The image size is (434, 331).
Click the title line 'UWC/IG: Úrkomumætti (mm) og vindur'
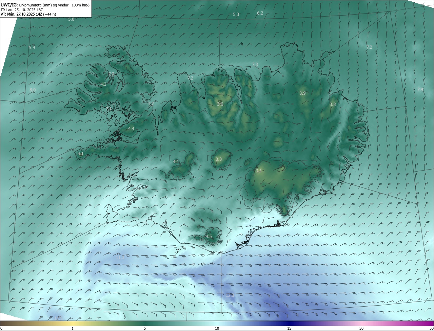click(45, 5)
